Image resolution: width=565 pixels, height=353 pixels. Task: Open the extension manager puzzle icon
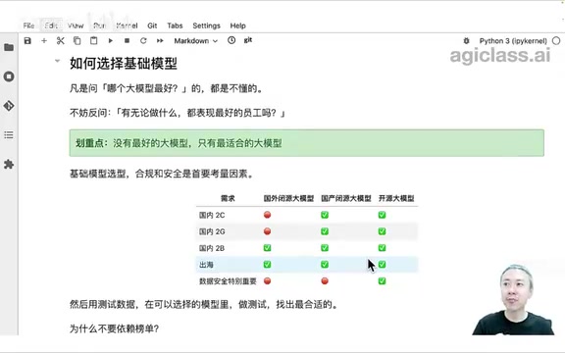(9, 165)
